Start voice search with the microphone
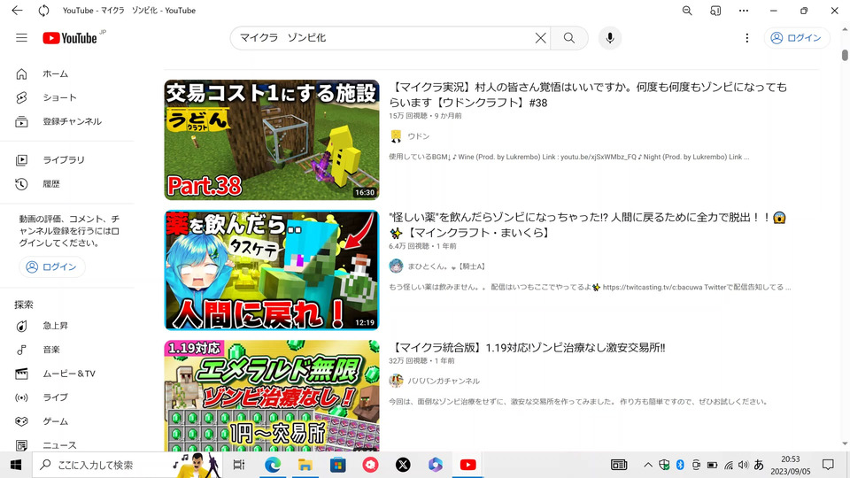Screen dimensions: 850x478 coord(610,38)
